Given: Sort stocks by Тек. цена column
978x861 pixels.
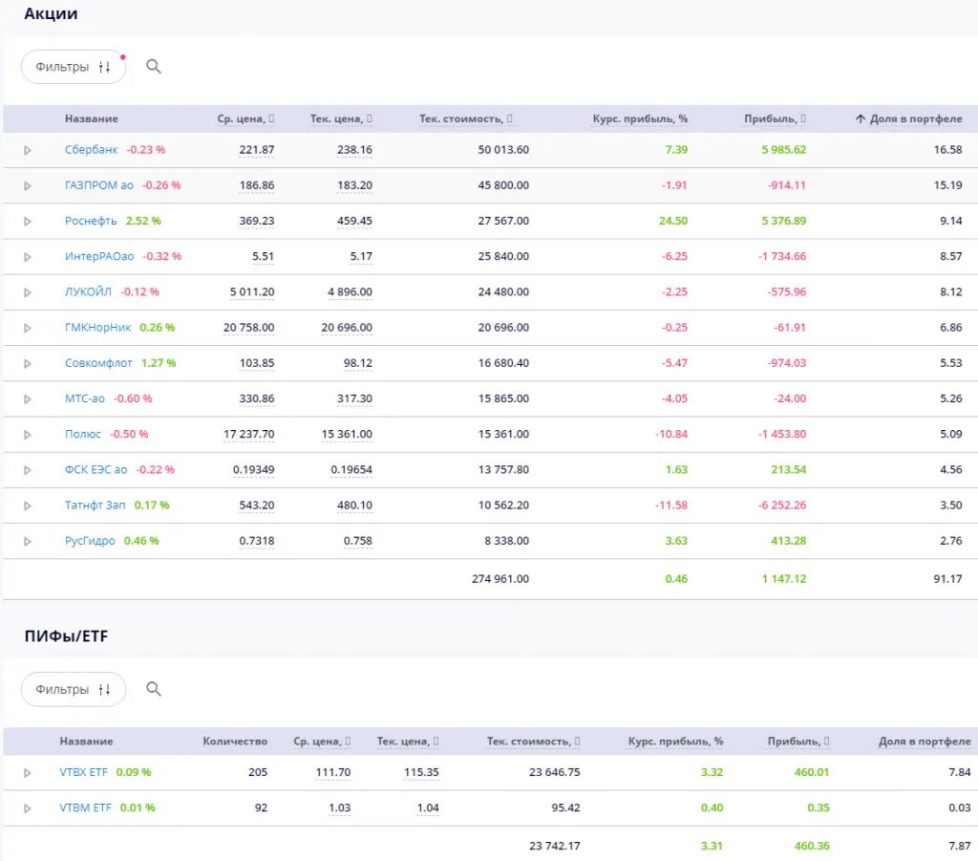Looking at the screenshot, I should click(341, 118).
